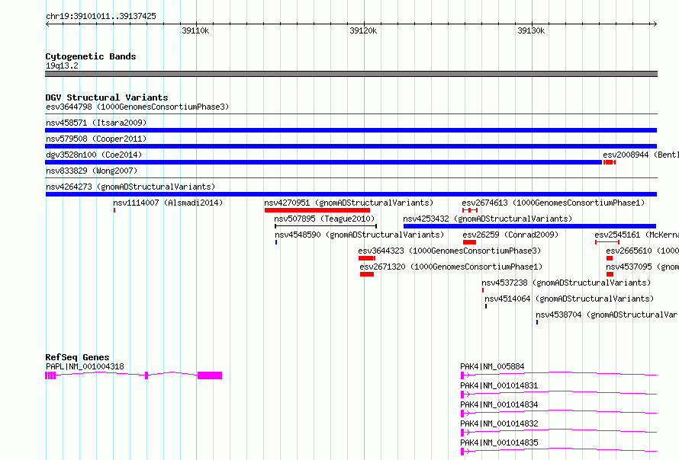Screen dimensions: 679x460
Task: Click the esv26259 Conrad2009 red bar
Action: coord(469,242)
